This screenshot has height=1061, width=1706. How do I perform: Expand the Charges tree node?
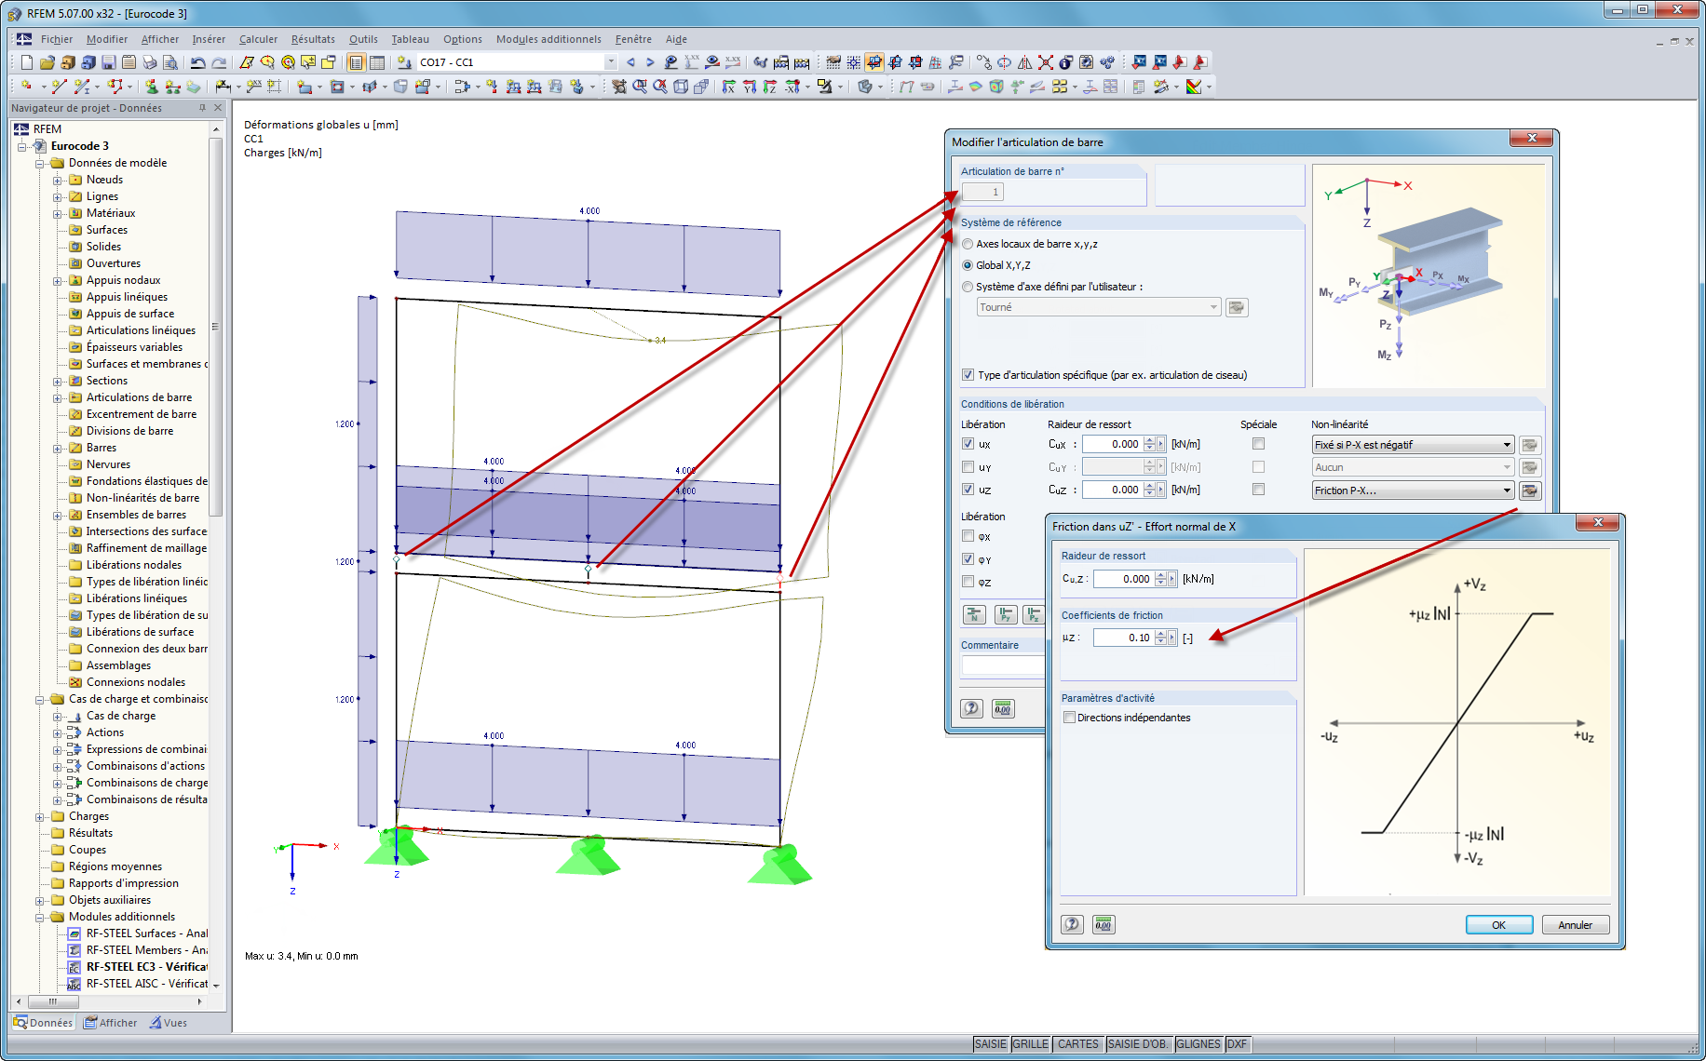point(40,817)
